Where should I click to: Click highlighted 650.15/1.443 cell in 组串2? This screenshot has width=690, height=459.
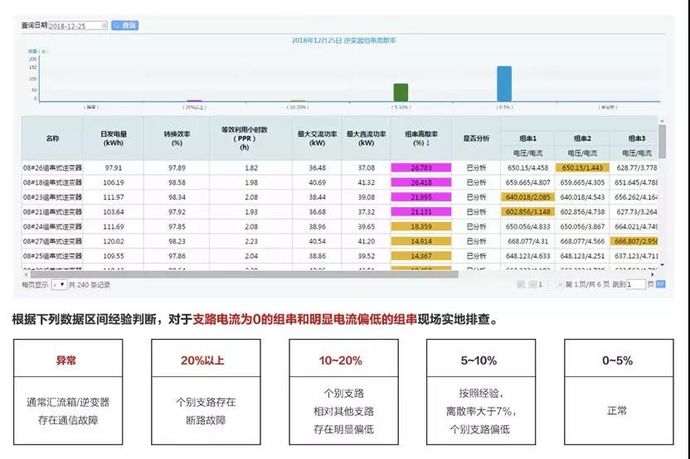click(582, 167)
